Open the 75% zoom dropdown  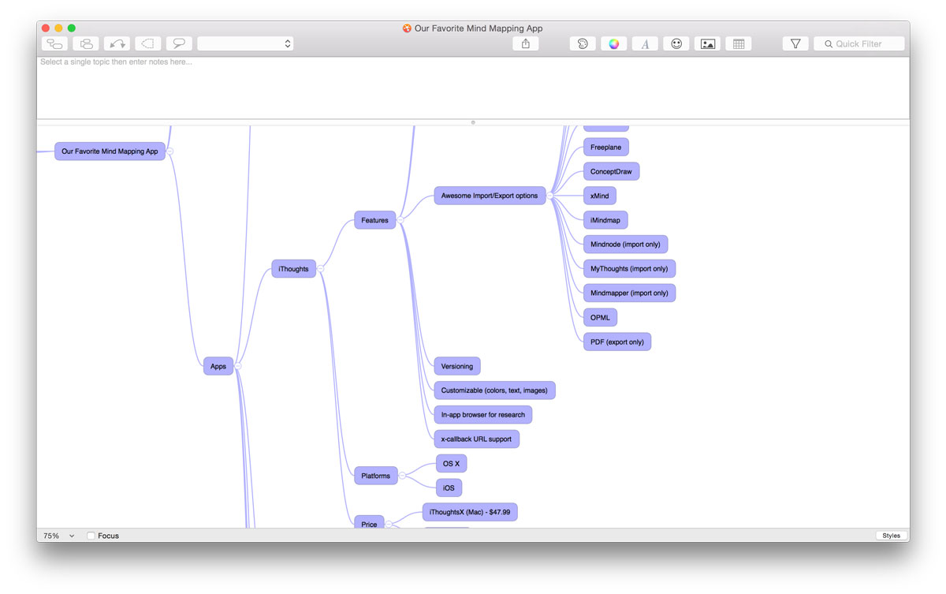tap(59, 536)
